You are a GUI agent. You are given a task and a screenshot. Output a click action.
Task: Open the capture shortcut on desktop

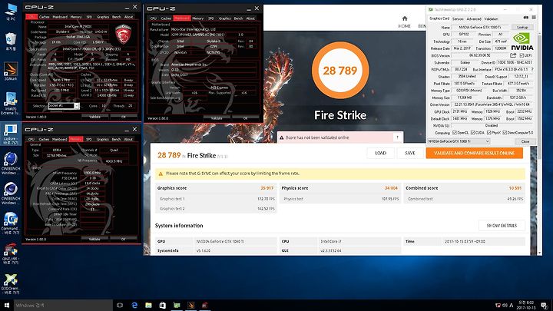pos(11,134)
